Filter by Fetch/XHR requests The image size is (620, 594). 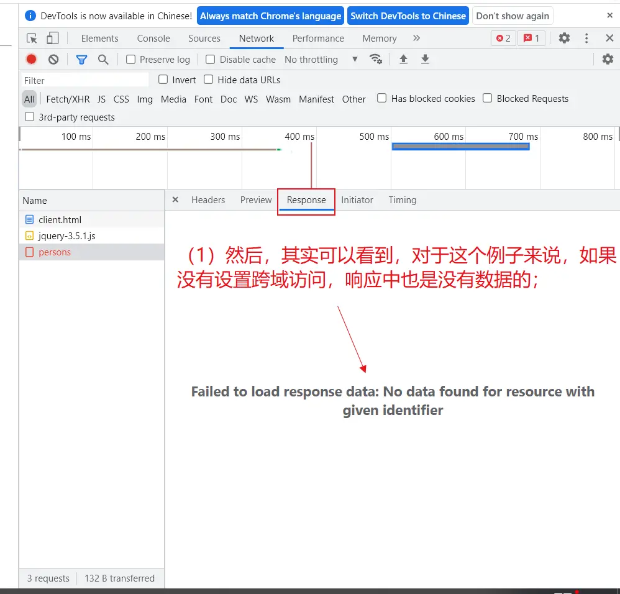[68, 99]
